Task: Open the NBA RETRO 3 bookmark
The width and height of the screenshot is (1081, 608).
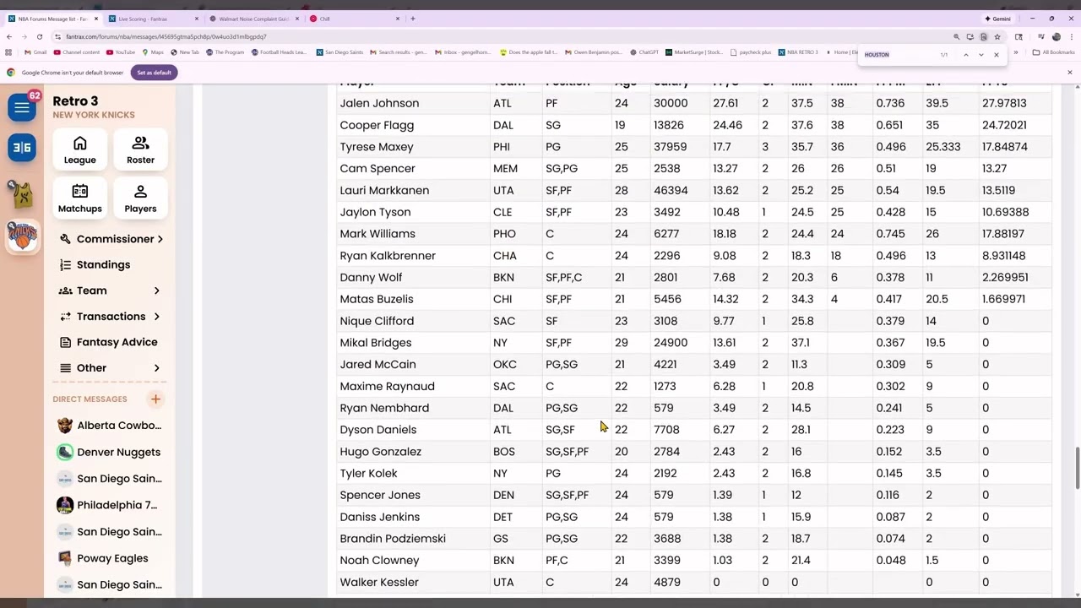Action: pos(798,52)
